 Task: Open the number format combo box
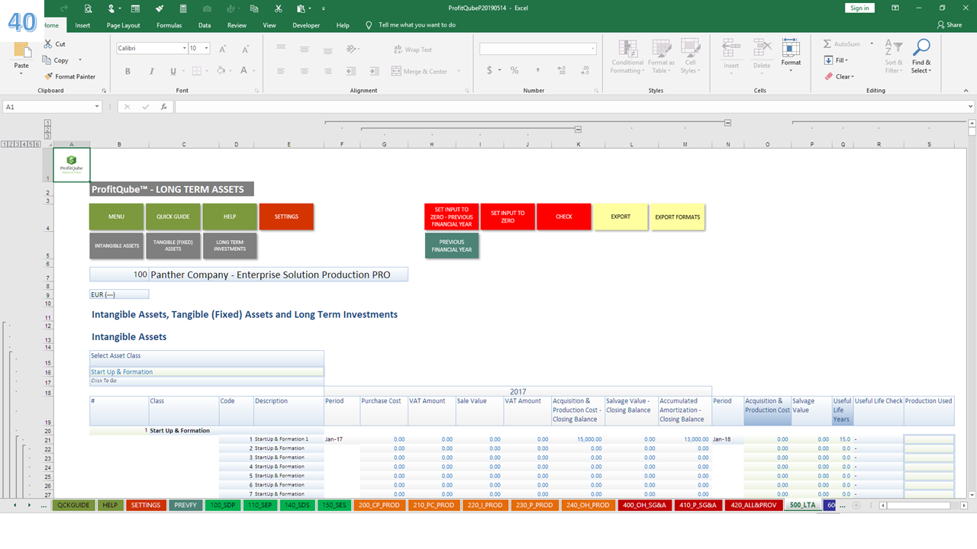coord(538,49)
